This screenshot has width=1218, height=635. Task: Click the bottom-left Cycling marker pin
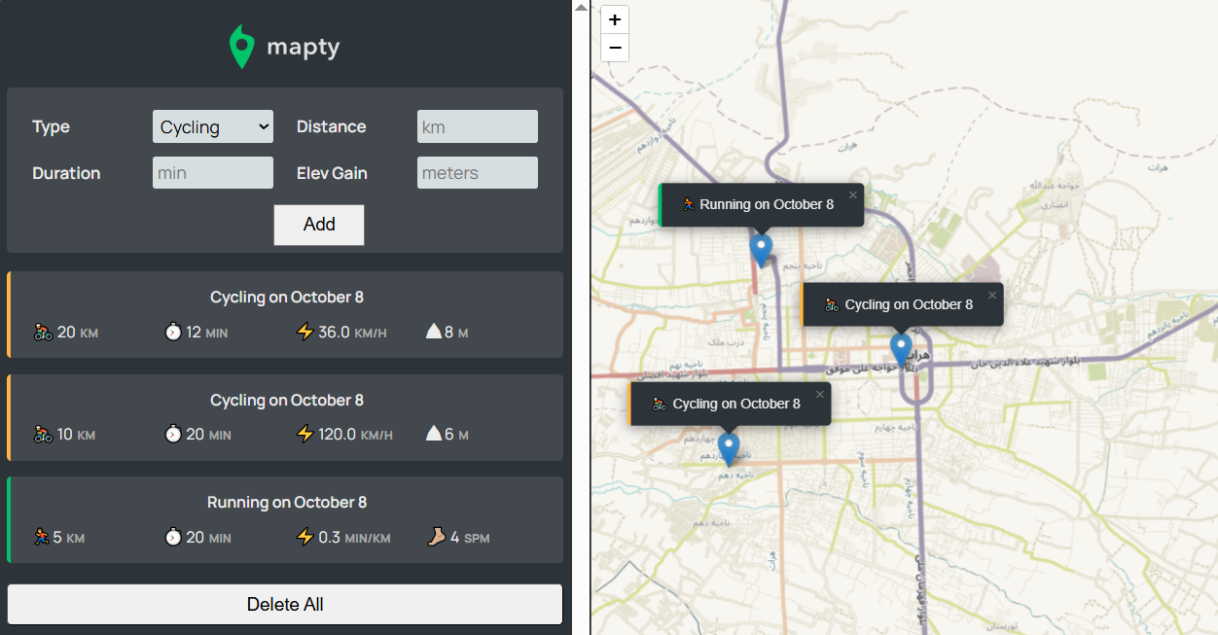728,448
